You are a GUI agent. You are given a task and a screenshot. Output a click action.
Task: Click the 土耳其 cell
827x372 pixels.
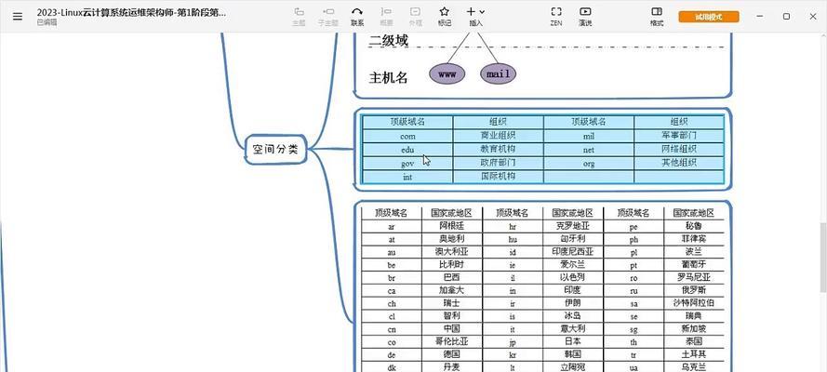[694, 354]
